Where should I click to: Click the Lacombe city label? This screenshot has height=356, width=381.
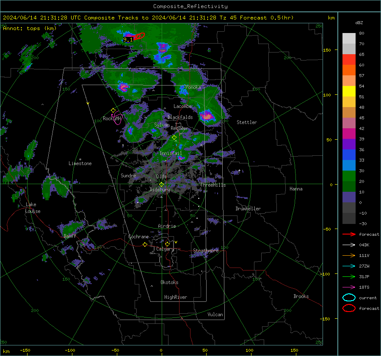(x=182, y=106)
